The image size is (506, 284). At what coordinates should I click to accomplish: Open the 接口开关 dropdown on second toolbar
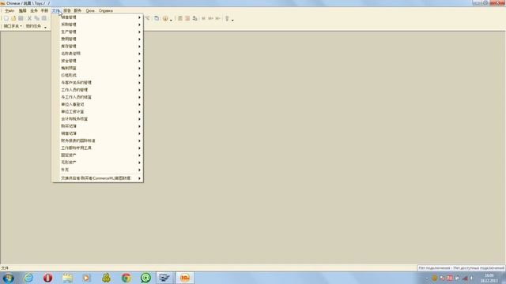click(13, 26)
